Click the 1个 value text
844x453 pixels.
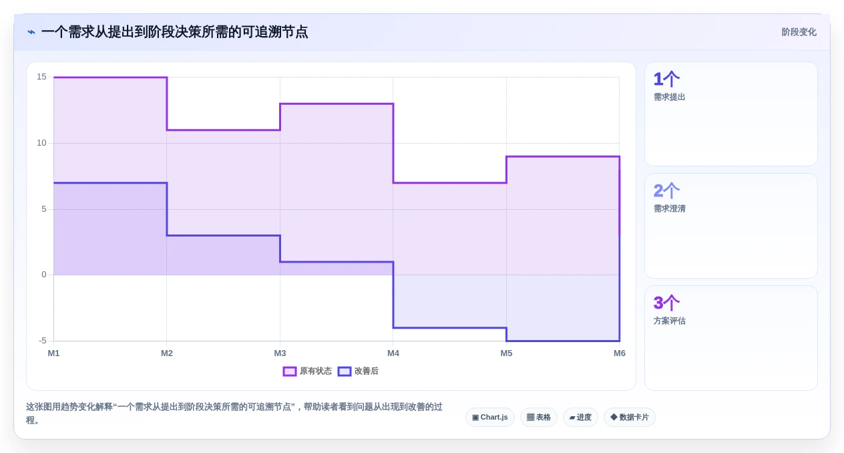pyautogui.click(x=666, y=80)
